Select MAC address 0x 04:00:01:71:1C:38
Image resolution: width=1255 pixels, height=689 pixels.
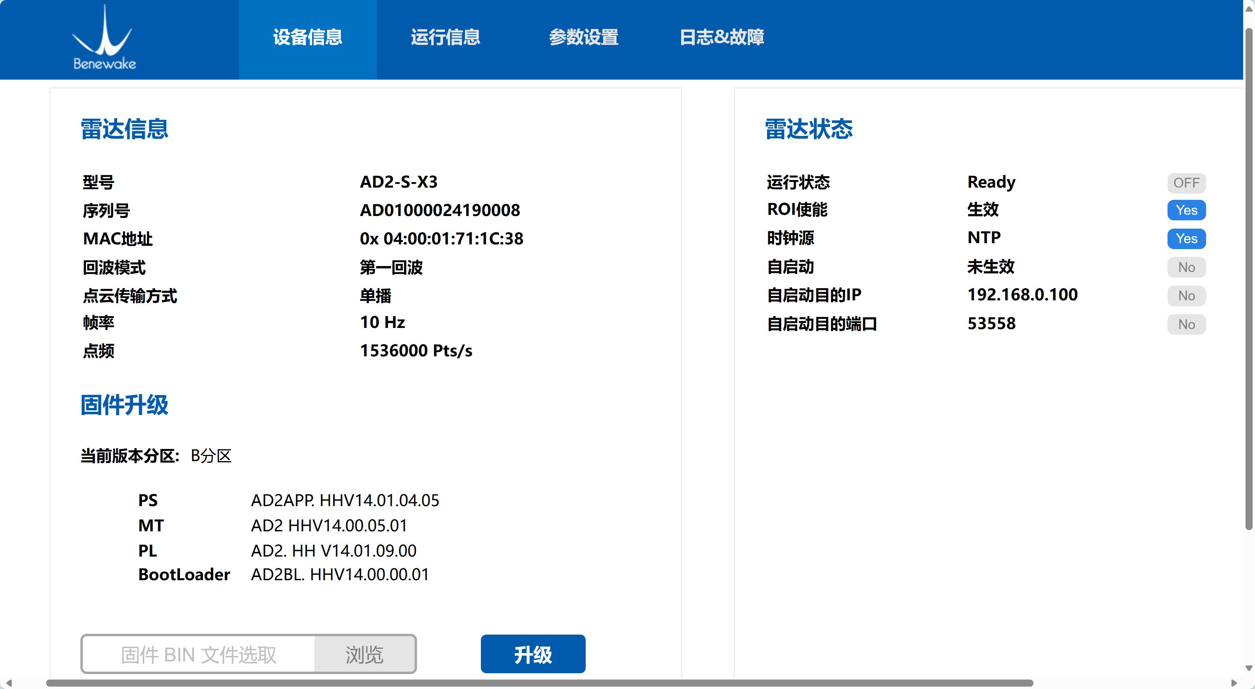pos(441,239)
